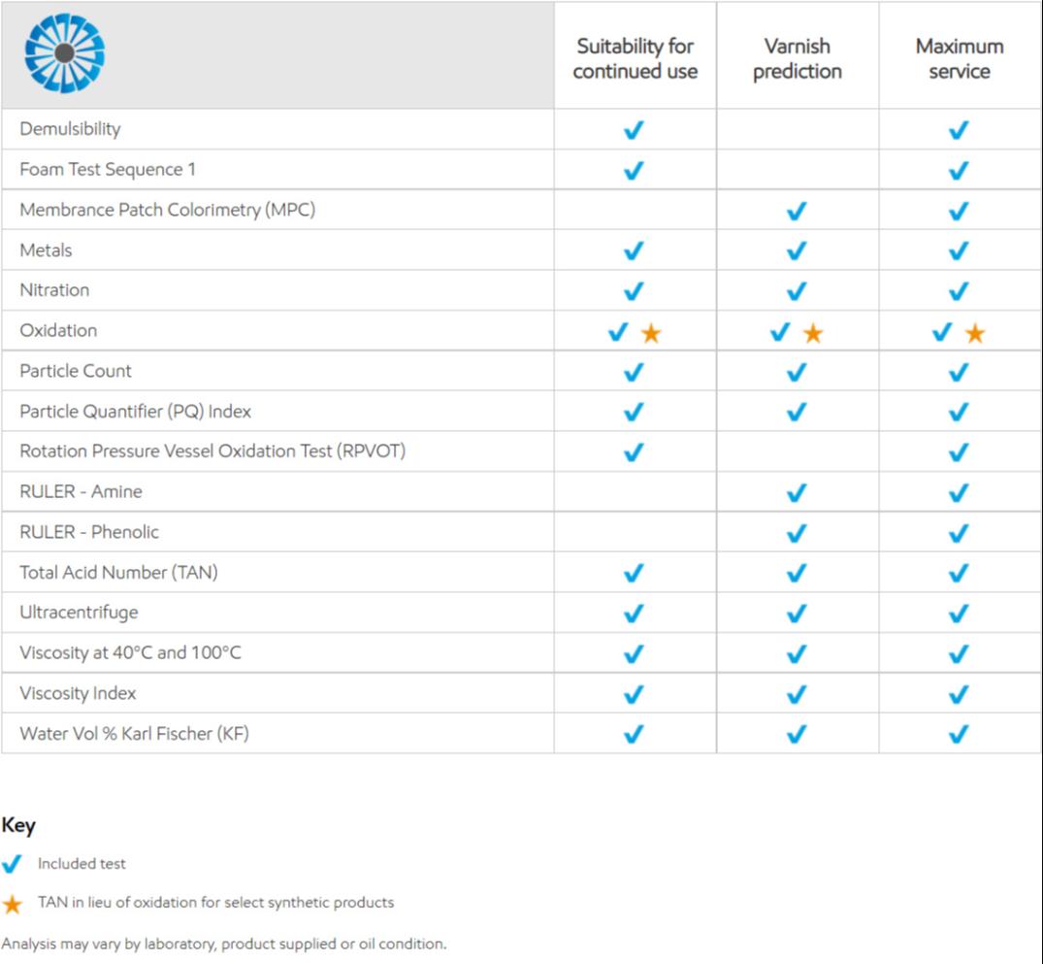Click the MPC checkmark under Varnish prediction

797,211
